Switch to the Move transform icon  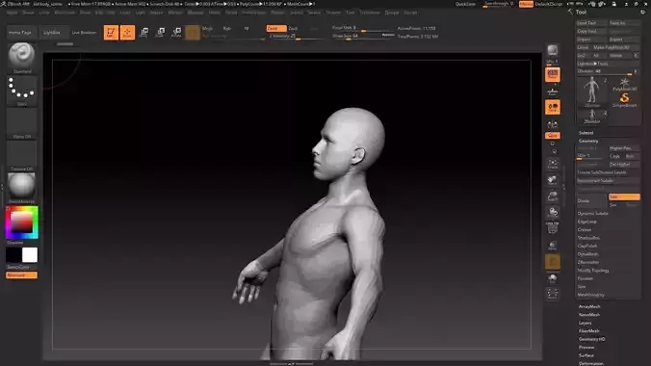click(144, 33)
